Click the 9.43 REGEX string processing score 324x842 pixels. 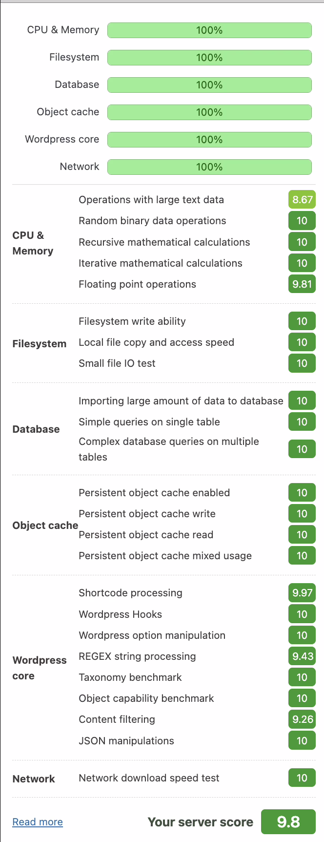point(302,656)
